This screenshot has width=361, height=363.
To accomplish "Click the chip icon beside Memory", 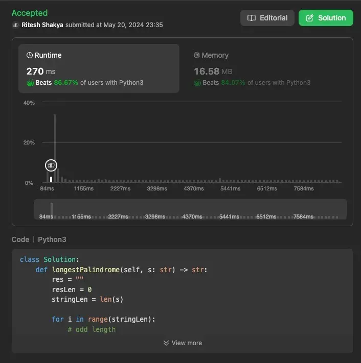I will (197, 55).
